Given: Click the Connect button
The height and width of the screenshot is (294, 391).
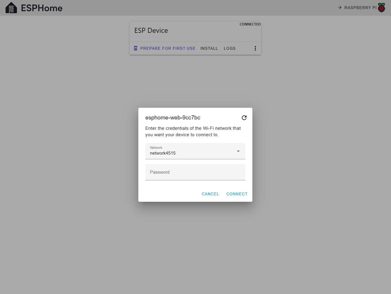Looking at the screenshot, I should coord(237,194).
